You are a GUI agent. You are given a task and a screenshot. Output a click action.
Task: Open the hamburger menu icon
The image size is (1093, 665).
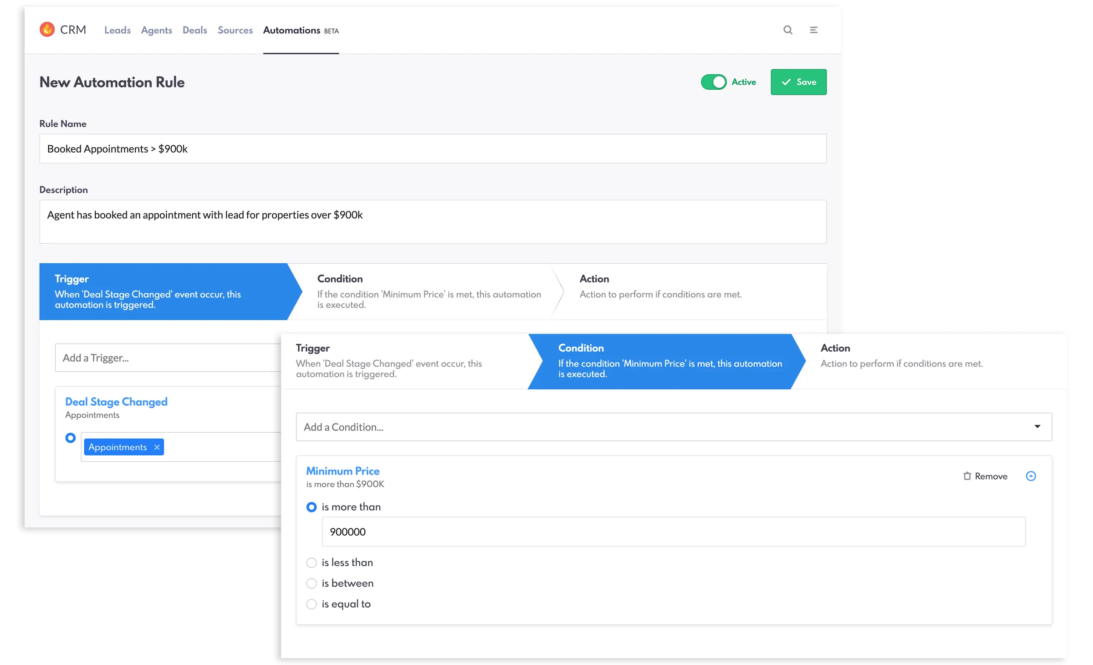(x=813, y=30)
